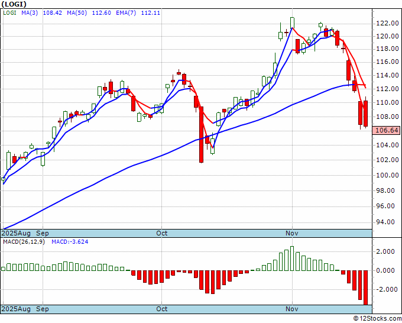Click Sep on the MACD panel axis
The image size is (402, 323).
point(43,309)
